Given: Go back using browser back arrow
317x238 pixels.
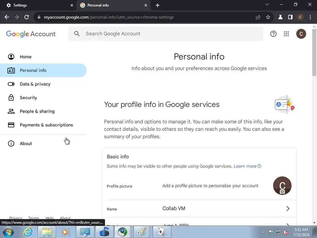Looking at the screenshot, I should coord(7,17).
